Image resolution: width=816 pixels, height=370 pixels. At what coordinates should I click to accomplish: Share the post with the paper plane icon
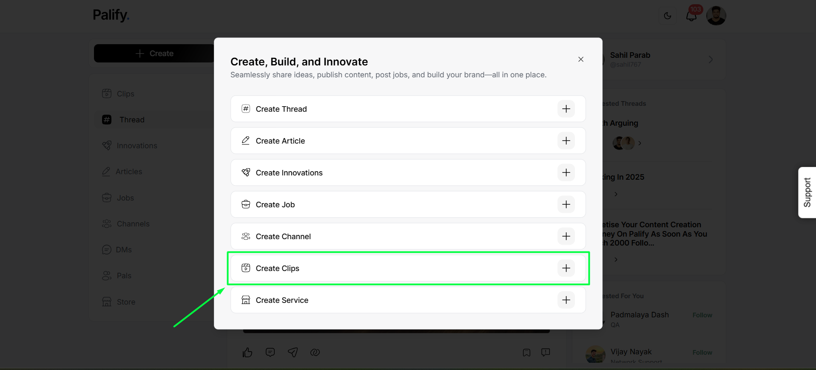tap(293, 352)
